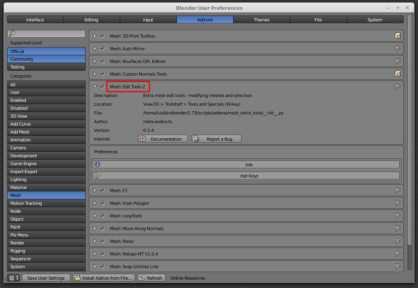The image size is (418, 288).
Task: Click the community icon on Inset Polygon row
Action: (x=397, y=203)
